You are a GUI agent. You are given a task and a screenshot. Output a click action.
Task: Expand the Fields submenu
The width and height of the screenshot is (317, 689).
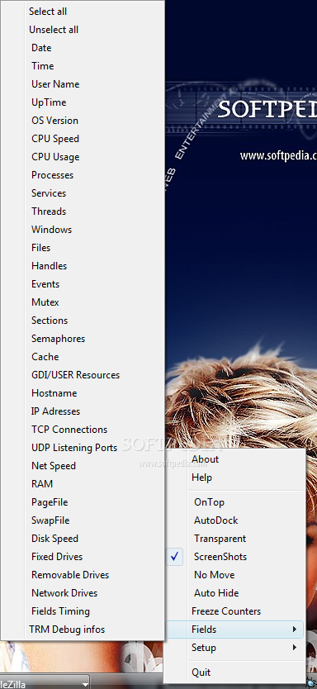[235, 629]
